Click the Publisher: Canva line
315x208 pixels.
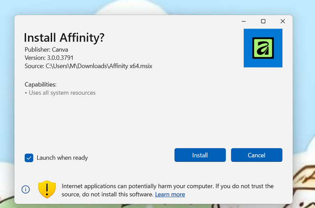click(47, 50)
